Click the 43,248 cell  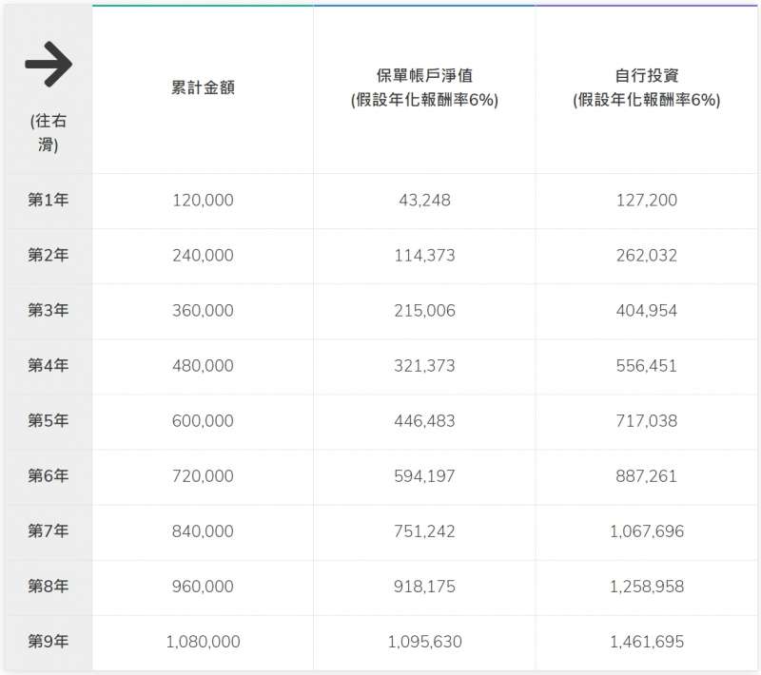(424, 201)
